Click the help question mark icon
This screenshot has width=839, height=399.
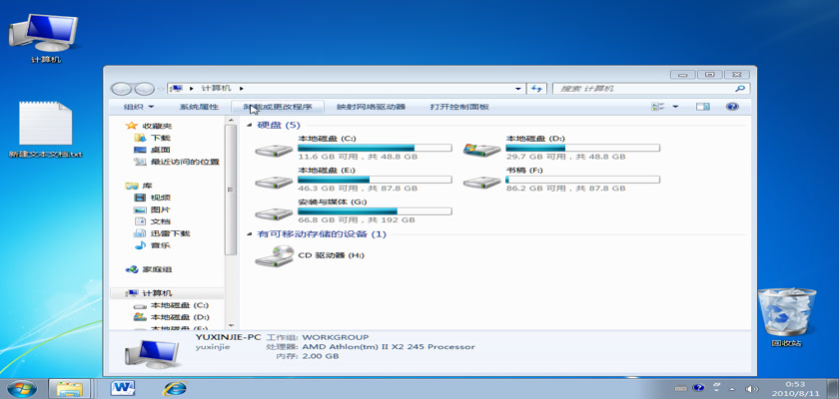click(732, 107)
